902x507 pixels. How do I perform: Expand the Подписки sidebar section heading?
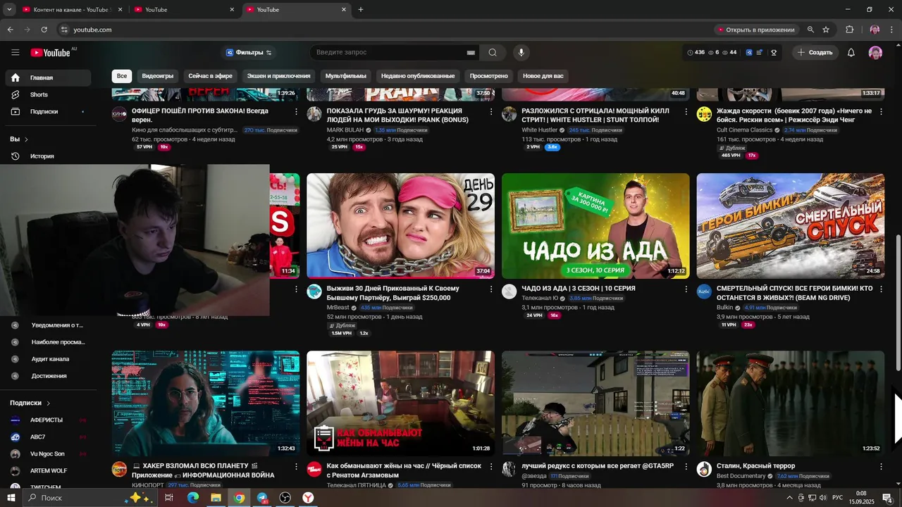click(x=30, y=403)
